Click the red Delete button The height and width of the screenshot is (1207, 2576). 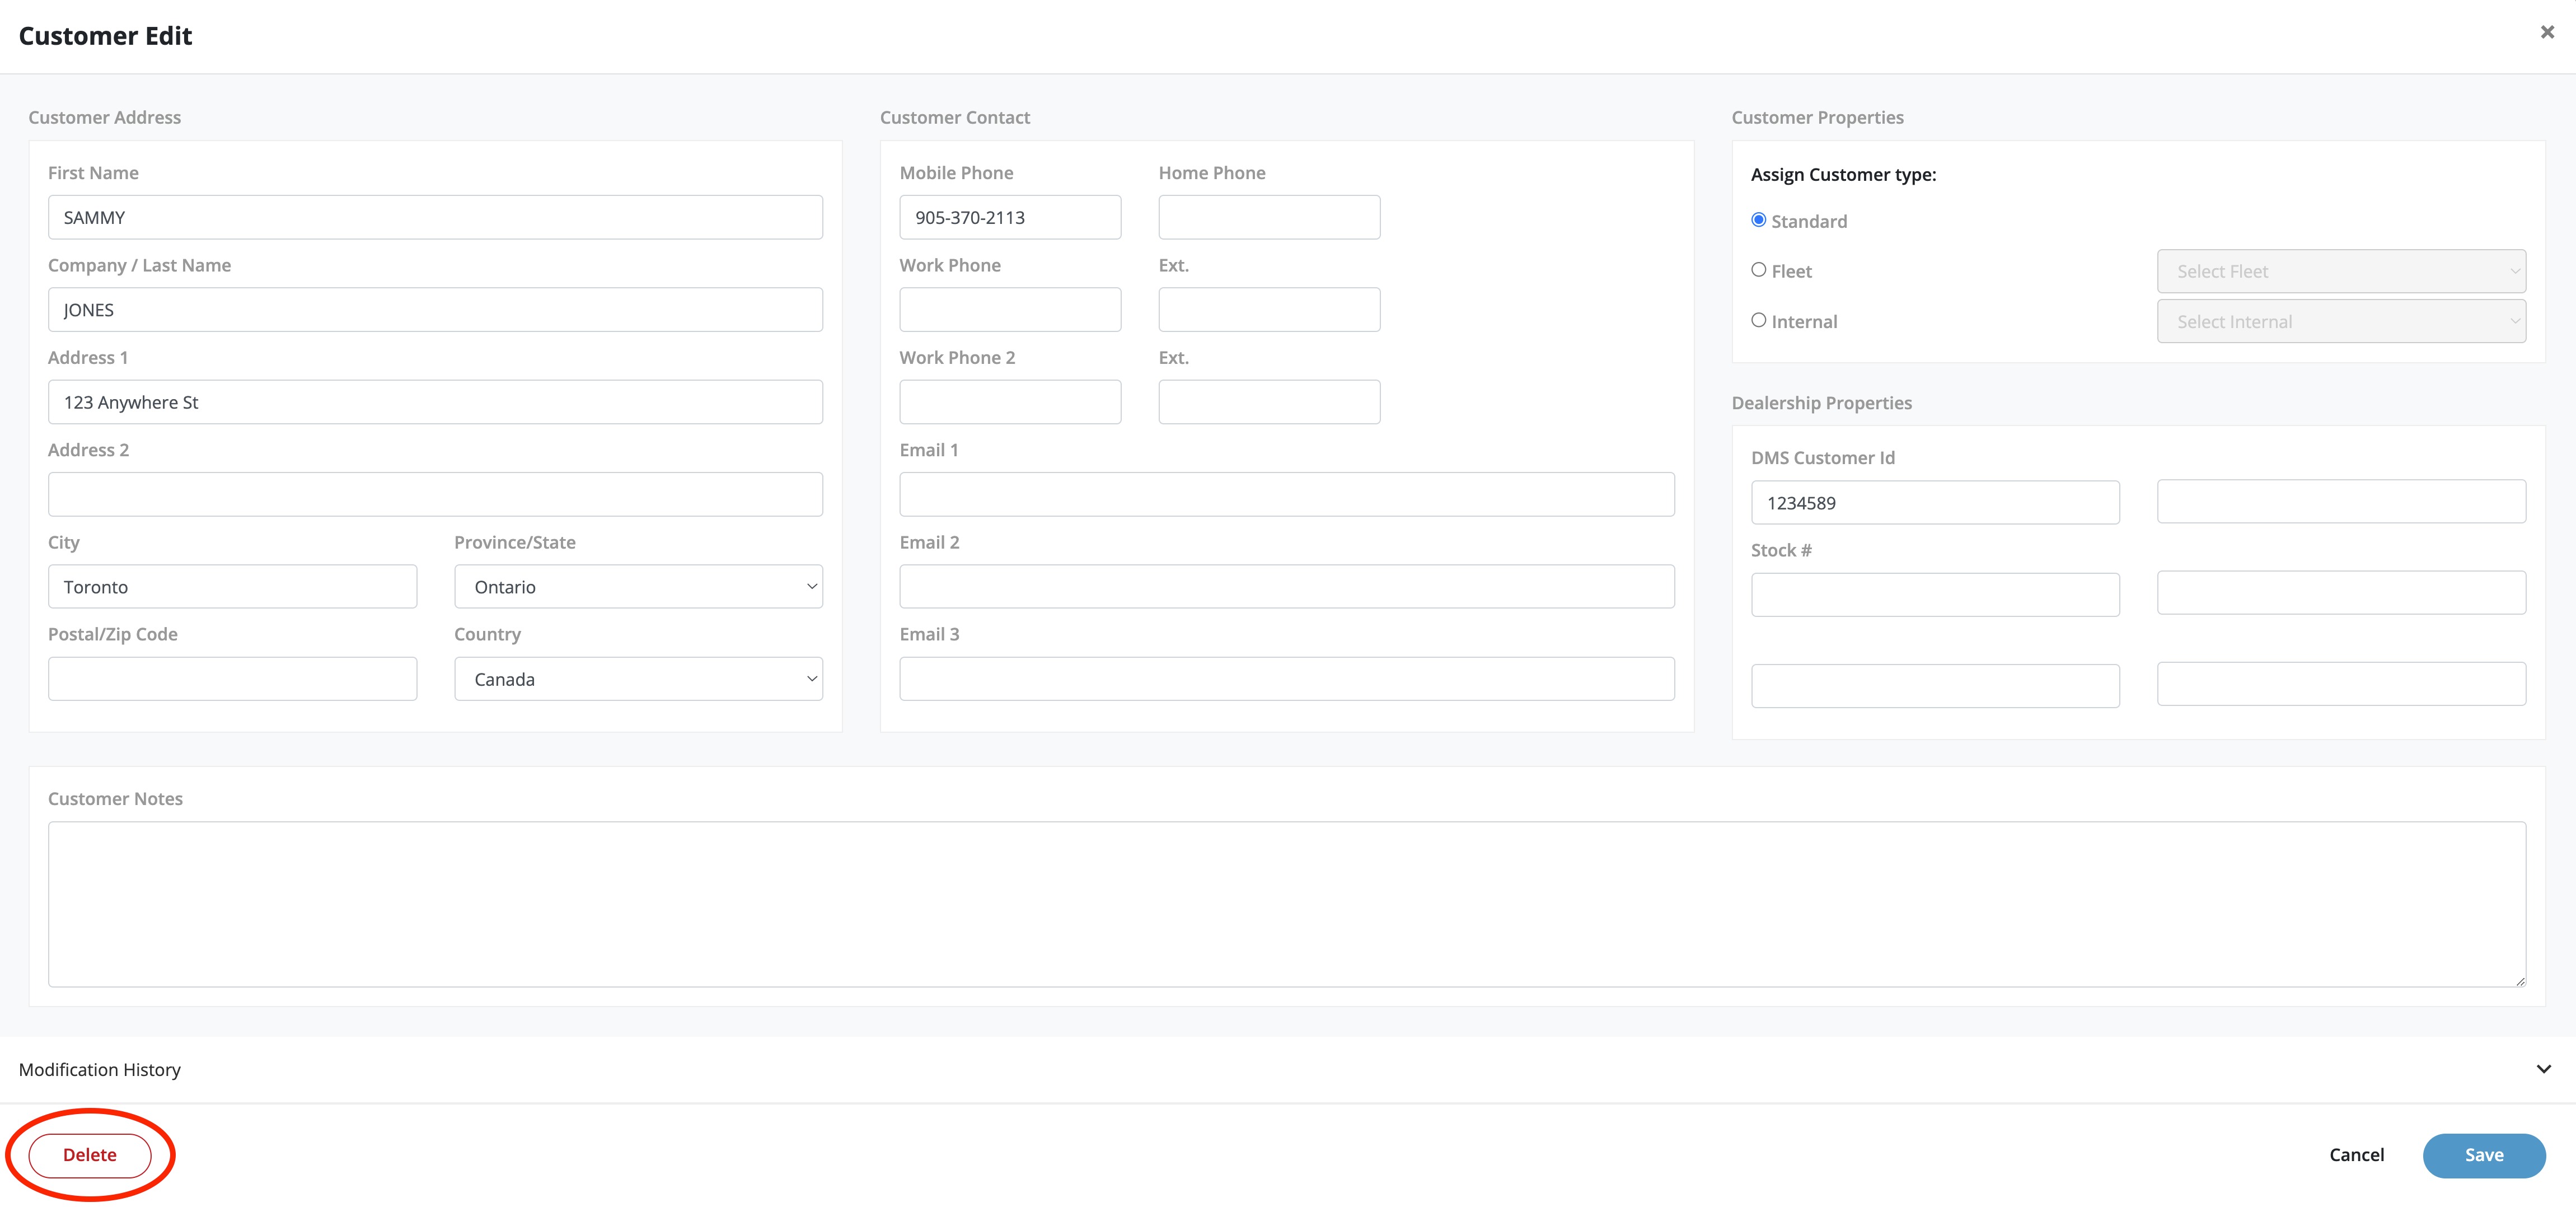pos(90,1155)
